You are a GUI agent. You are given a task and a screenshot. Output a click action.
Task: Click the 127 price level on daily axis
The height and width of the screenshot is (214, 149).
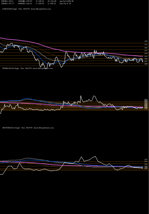click(x=146, y=62)
